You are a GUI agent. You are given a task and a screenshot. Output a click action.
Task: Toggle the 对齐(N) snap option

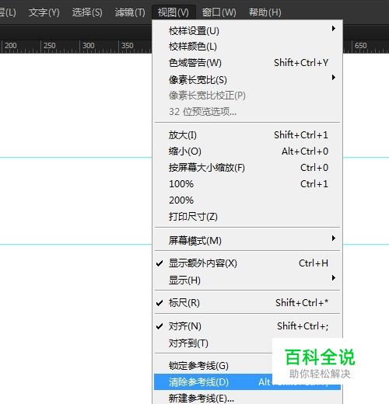click(x=247, y=326)
